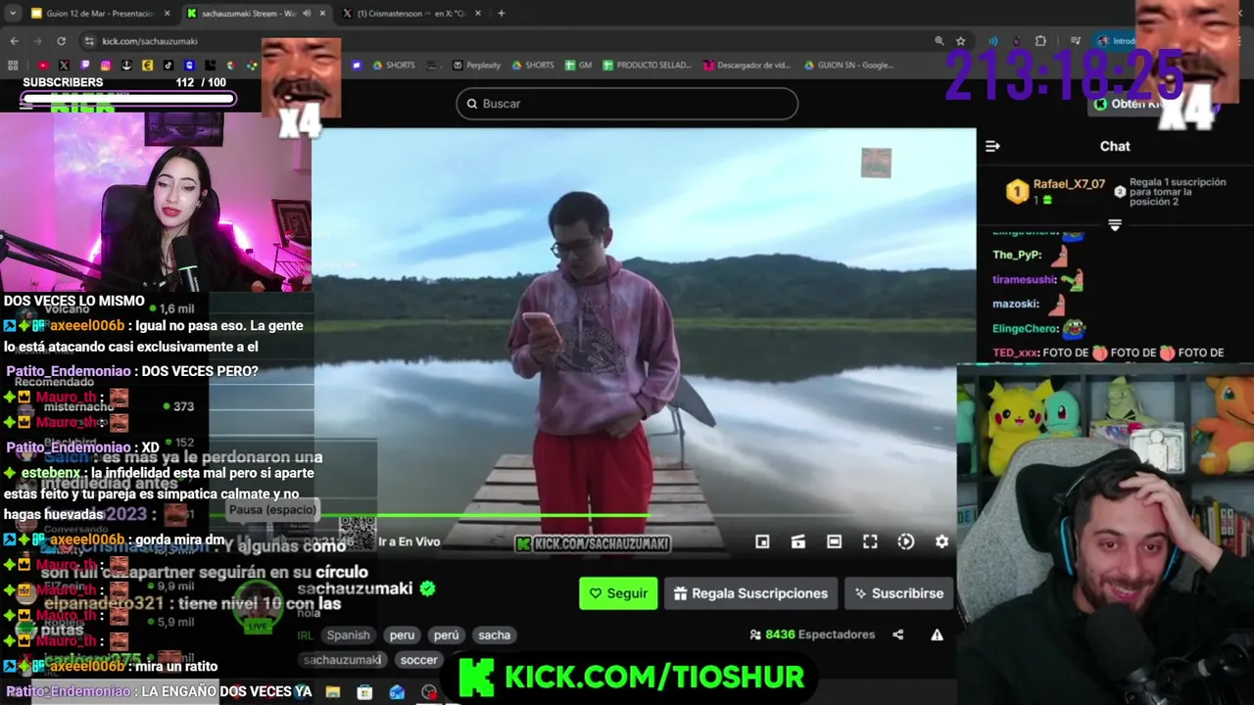Screen dimensions: 1254x705
Task: Toggle mini player mode
Action: coord(762,541)
